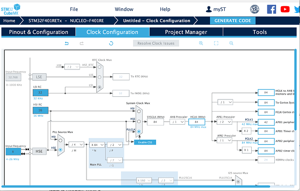Open the File menu
300x191 pixels.
pos(74,9)
